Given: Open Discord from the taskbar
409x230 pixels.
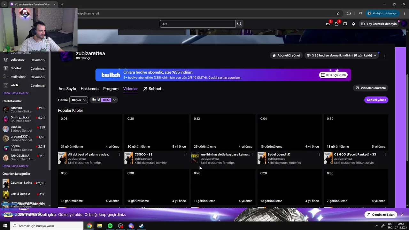Looking at the screenshot, I should click(131, 226).
